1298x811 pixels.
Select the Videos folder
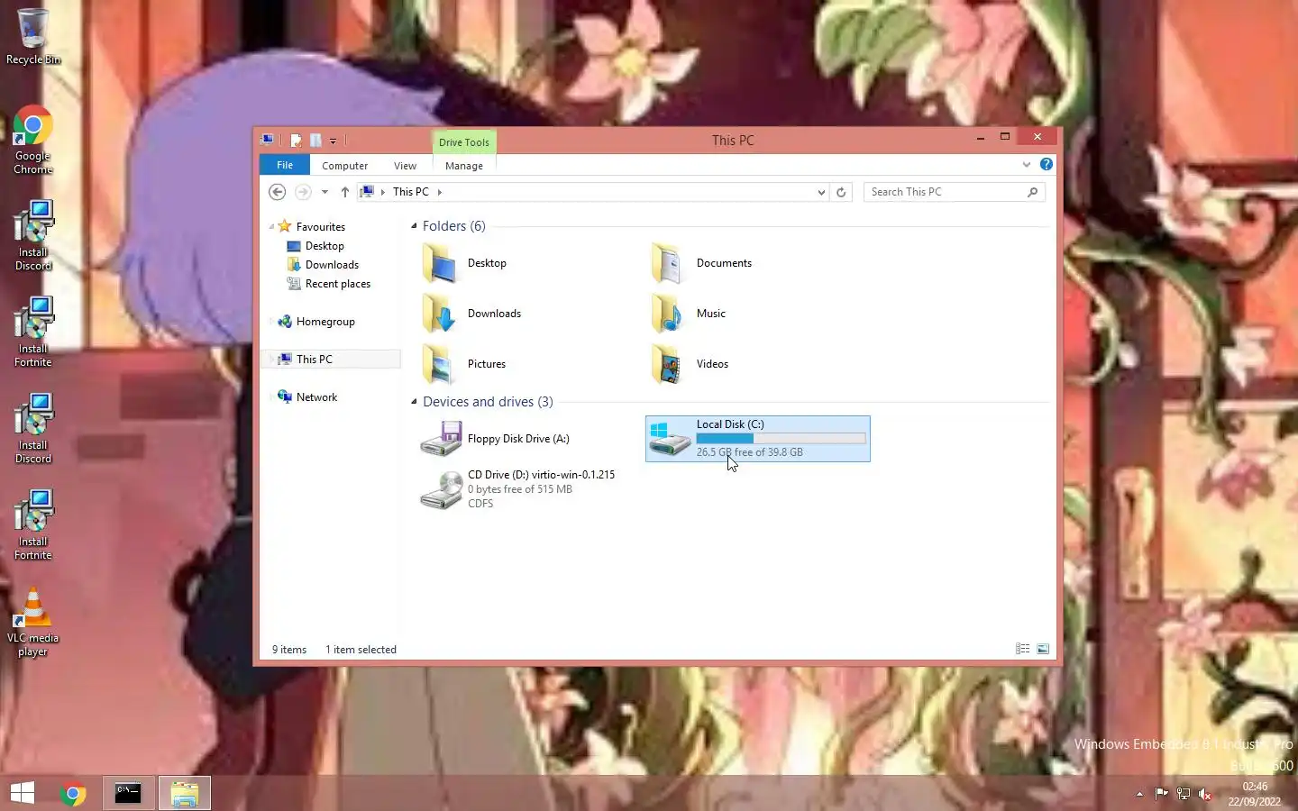690,364
